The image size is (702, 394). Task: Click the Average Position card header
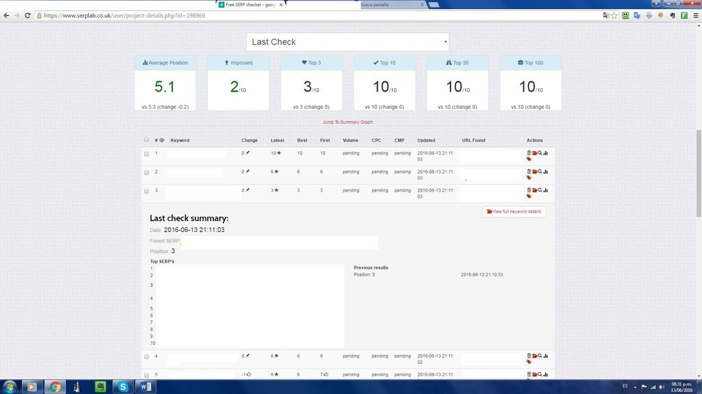point(165,63)
